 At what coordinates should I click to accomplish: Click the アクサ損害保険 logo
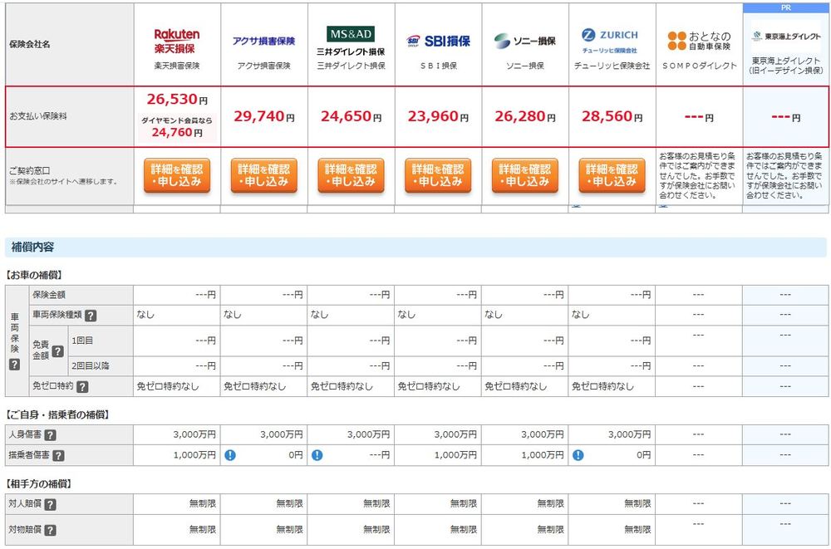263,41
